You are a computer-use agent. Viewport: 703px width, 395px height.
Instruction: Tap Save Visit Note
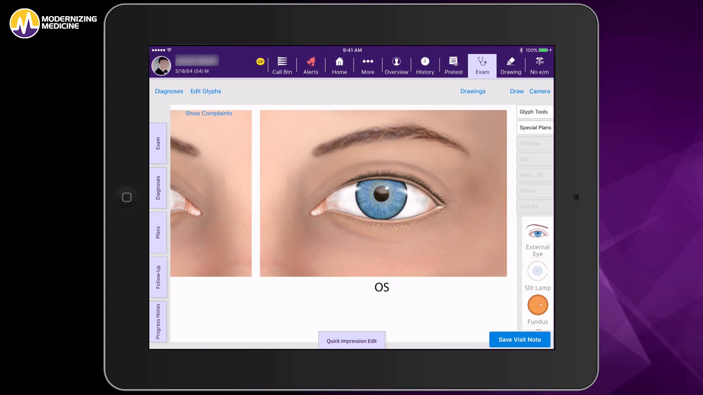[519, 339]
